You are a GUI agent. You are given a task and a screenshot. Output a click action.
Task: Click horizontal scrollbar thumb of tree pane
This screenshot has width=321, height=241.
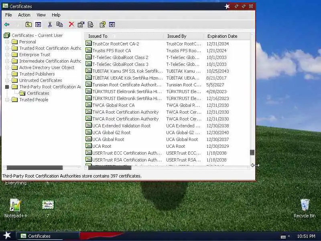35,167
